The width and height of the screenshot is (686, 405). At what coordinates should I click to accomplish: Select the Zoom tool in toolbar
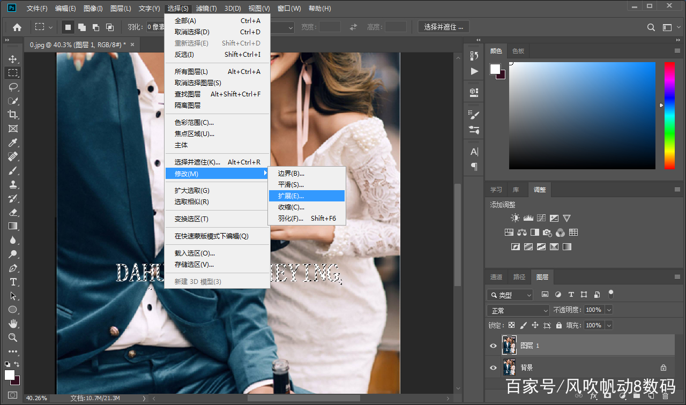tap(13, 337)
